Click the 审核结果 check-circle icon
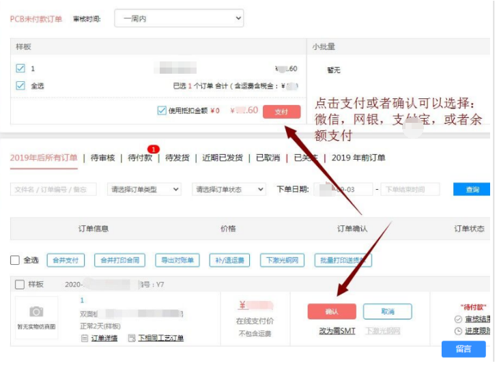The width and height of the screenshot is (499, 374). [458, 319]
